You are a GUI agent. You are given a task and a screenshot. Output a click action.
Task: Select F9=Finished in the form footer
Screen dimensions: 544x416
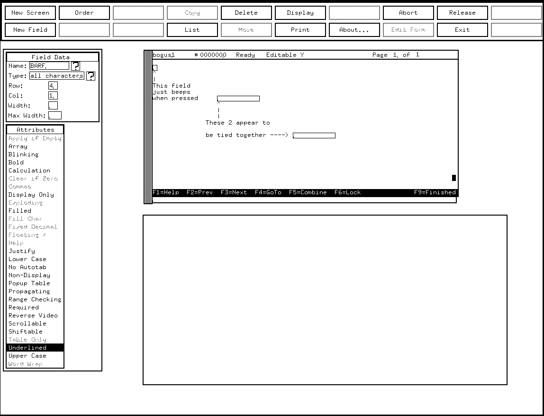point(435,192)
